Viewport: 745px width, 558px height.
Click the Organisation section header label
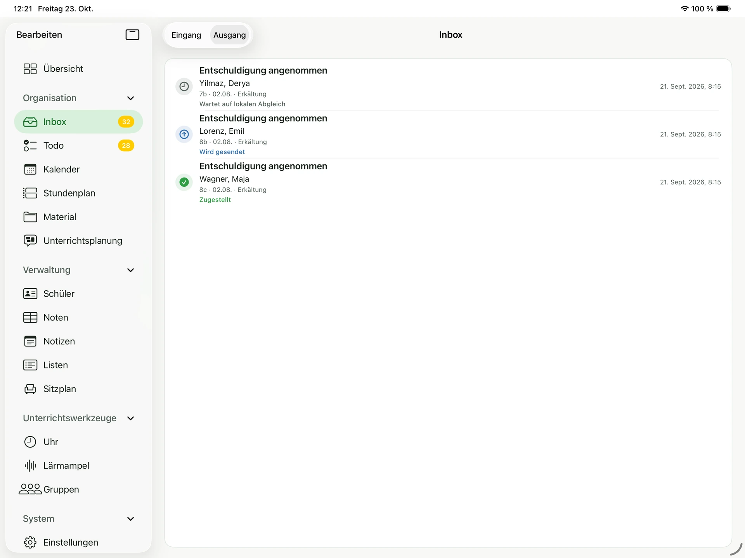point(50,98)
